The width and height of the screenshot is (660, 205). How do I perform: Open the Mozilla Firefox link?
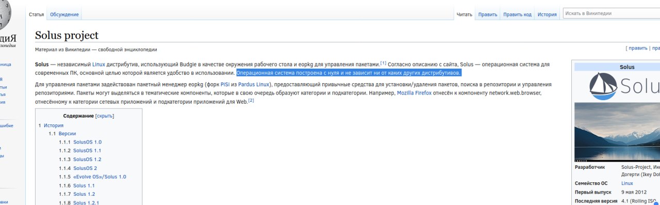[414, 93]
